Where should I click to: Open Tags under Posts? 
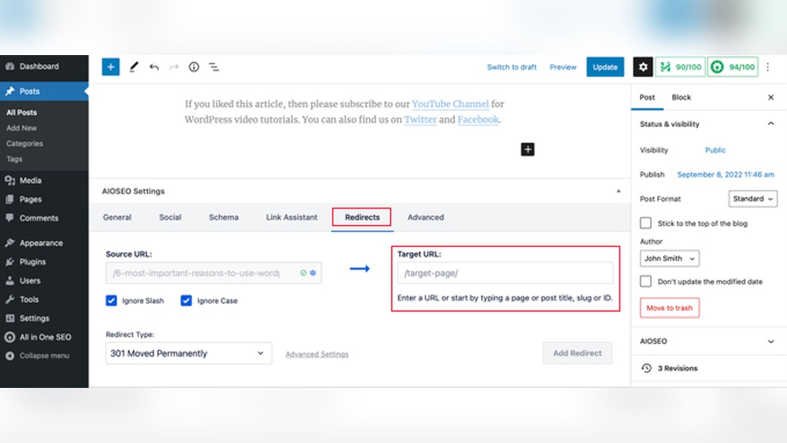14,159
